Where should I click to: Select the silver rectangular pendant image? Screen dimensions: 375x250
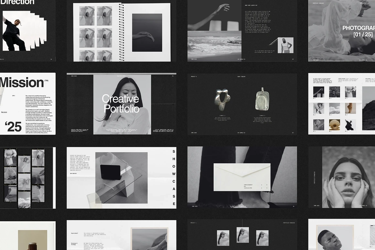pos(262,100)
